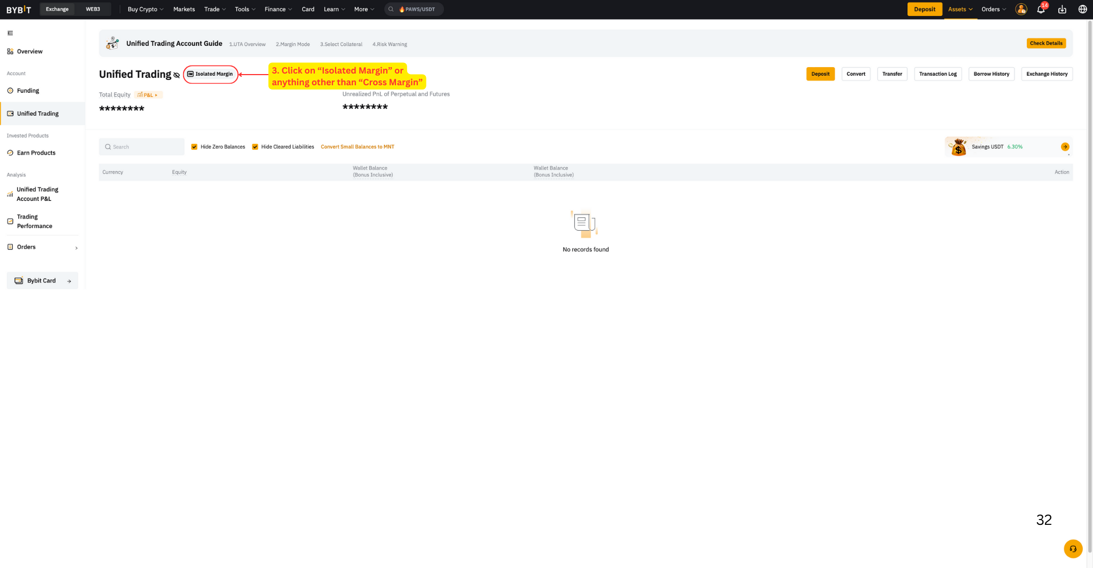Toggle Hide Cleared Liabilities checkbox
This screenshot has height=568, width=1093.
255,147
